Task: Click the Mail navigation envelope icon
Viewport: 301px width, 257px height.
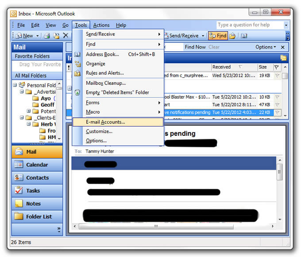Action: pyautogui.click(x=19, y=152)
